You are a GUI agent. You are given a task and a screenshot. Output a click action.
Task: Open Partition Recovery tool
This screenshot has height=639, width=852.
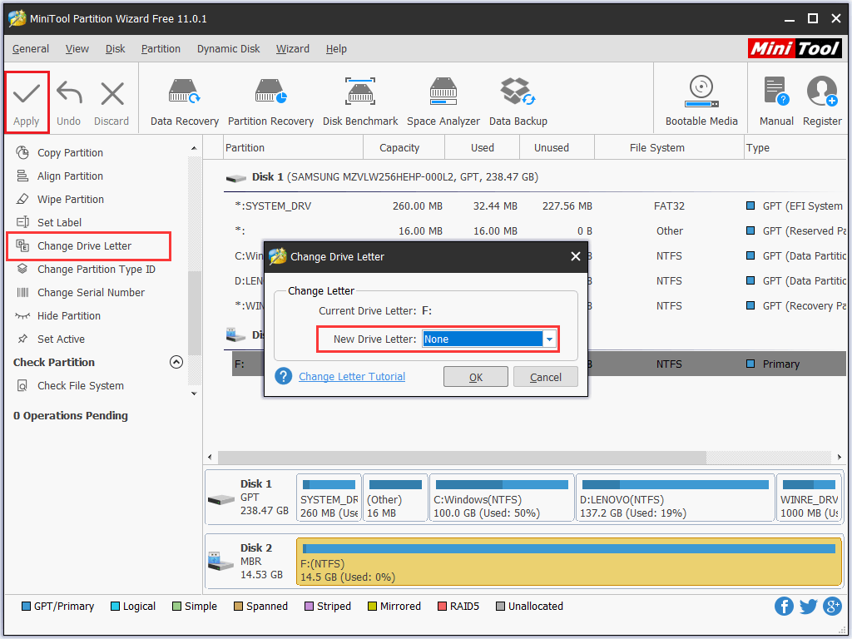pos(270,102)
